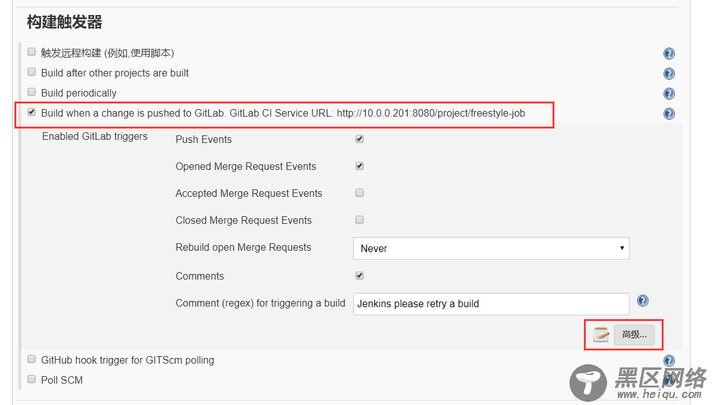Open help for Build periodically

click(x=669, y=94)
